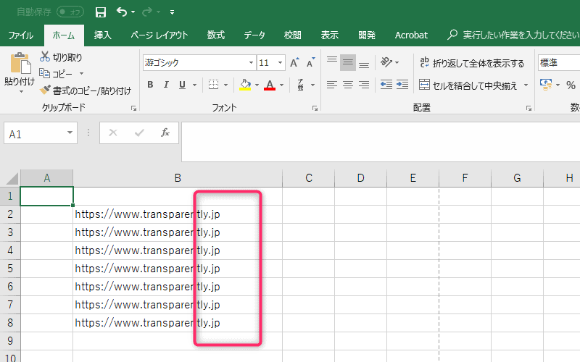Screen dimensions: 580x362
Task: Open the borders dropdown arrow
Action: [225, 85]
